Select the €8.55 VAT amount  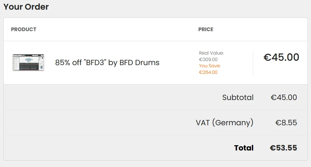pos(286,122)
